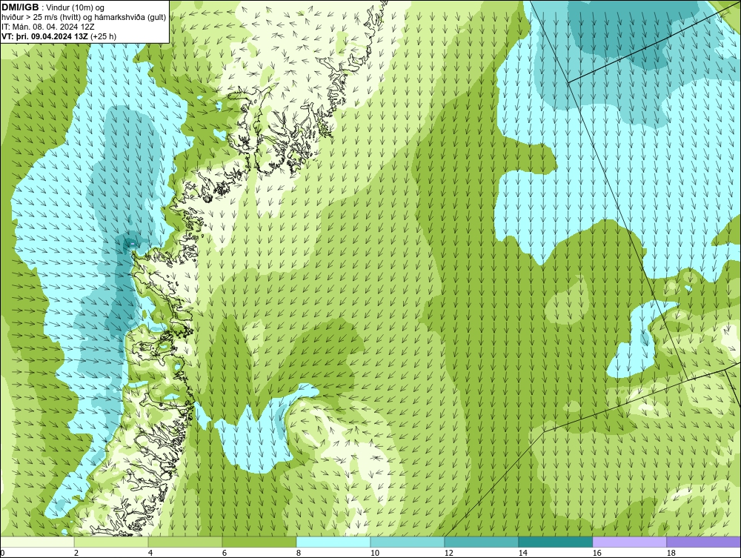Click the legend scale label '8'

coord(298,553)
